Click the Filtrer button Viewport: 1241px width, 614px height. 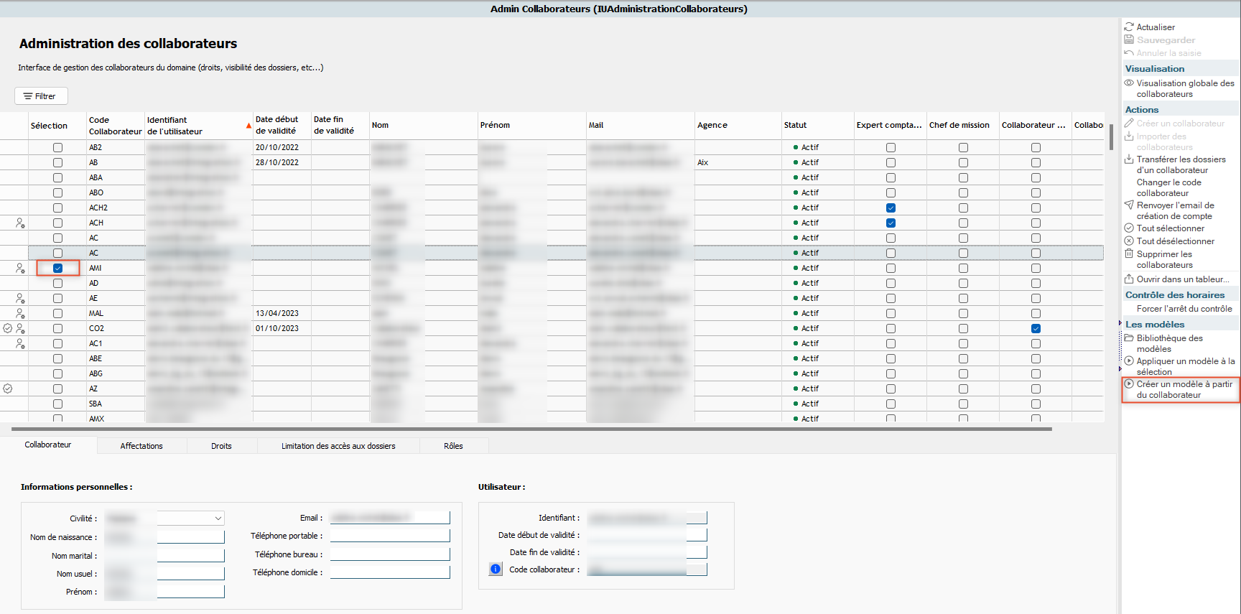click(41, 96)
